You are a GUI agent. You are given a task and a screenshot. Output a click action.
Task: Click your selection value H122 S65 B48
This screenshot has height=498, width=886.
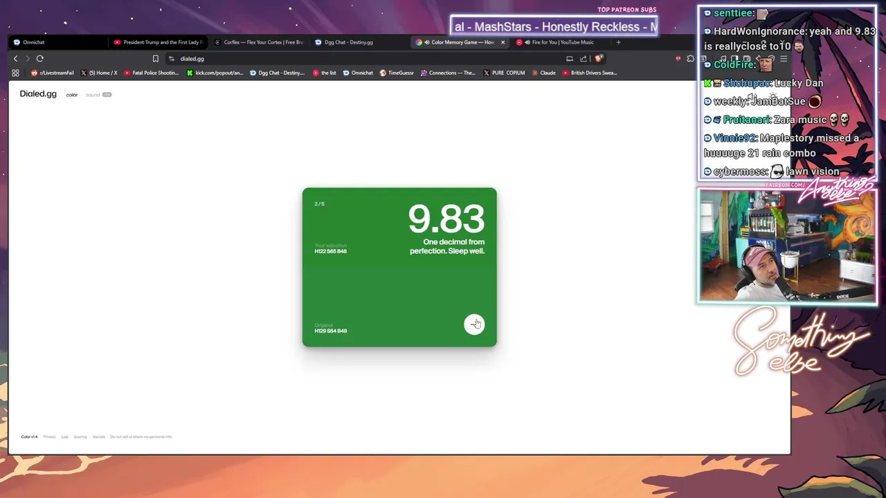(330, 251)
